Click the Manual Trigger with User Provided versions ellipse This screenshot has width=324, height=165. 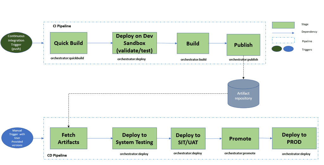17,138
